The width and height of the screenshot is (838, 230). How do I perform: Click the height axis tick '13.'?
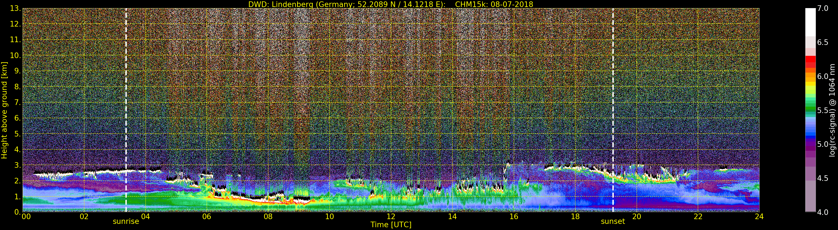15,8
